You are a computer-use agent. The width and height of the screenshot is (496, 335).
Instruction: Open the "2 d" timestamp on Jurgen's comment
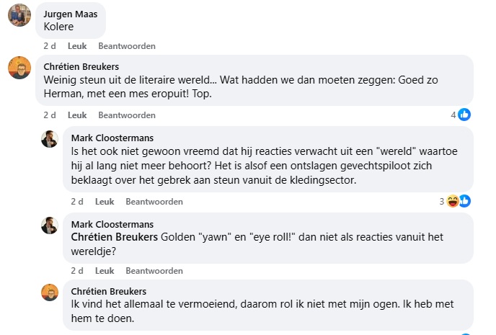coord(49,46)
